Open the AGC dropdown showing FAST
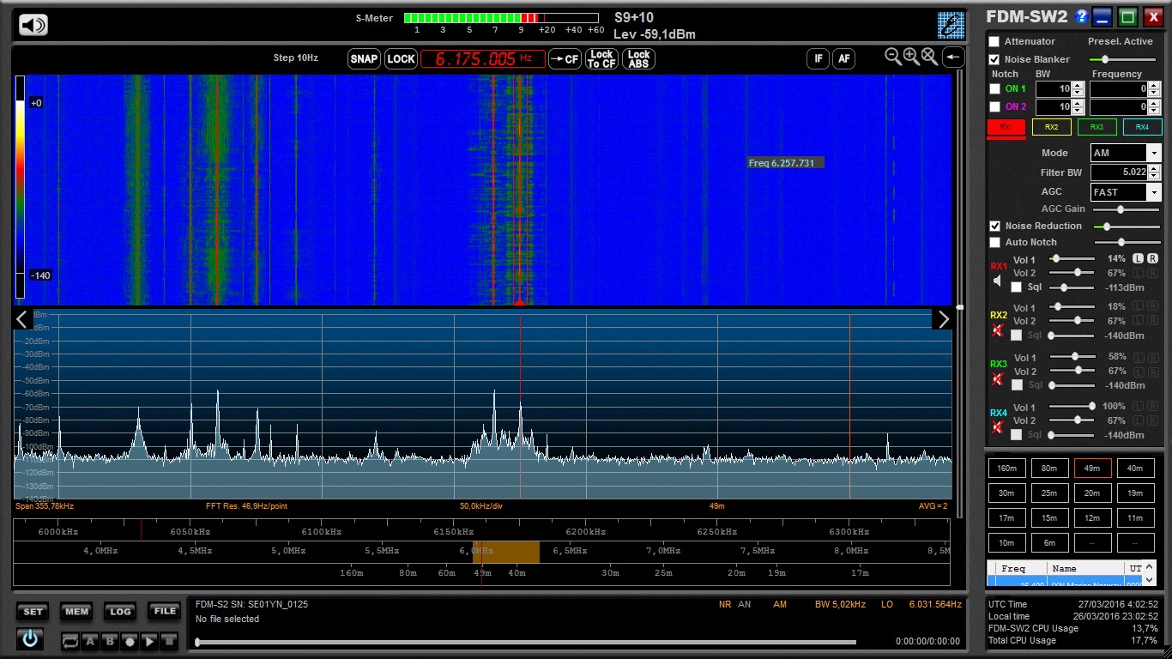This screenshot has height=659, width=1172. 1153,192
